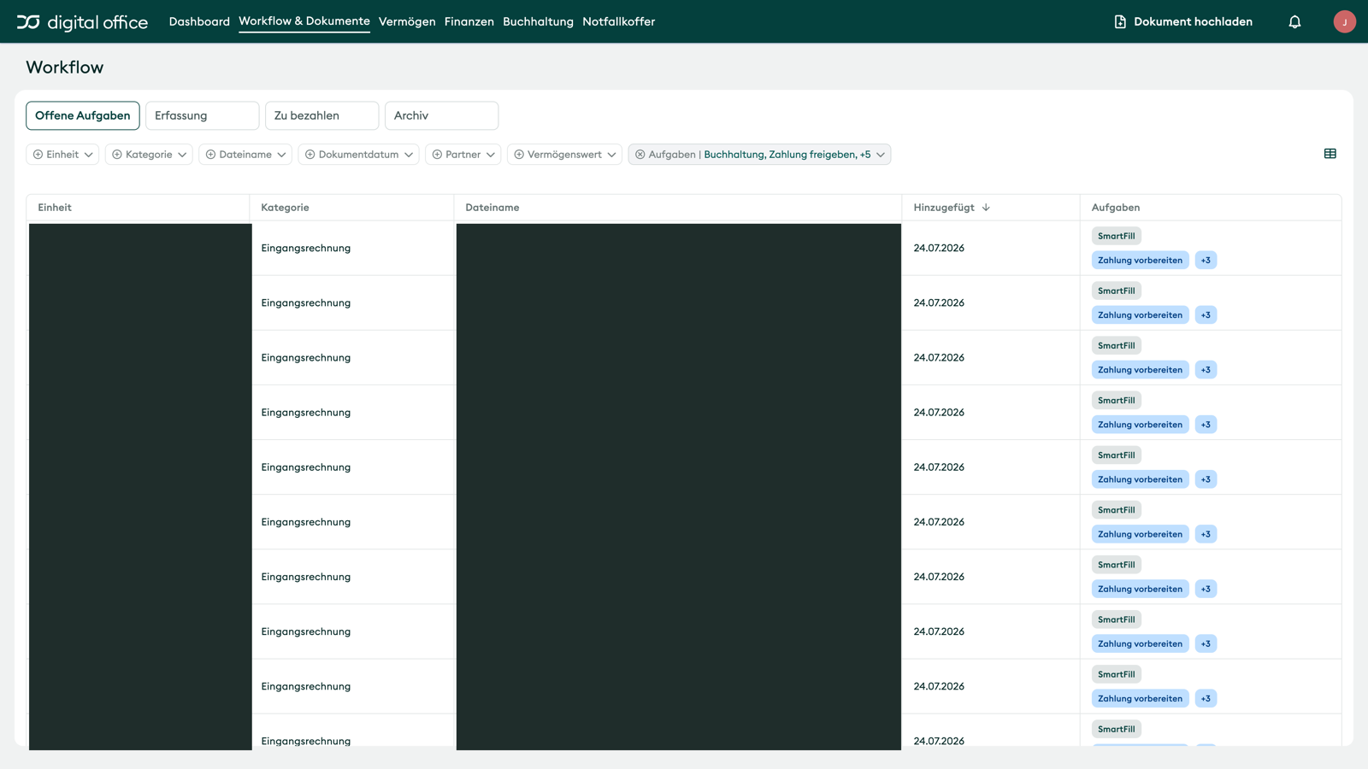Image resolution: width=1368 pixels, height=769 pixels.
Task: Expand Kategorie filter chevron
Action: pyautogui.click(x=182, y=155)
